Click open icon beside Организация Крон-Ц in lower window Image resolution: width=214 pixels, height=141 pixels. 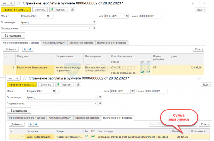point(100,97)
